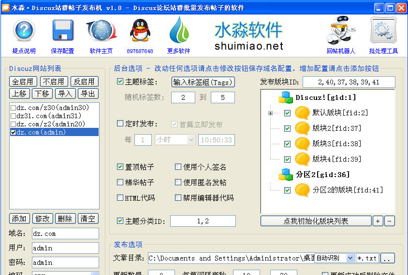408x275 pixels.
Task: Open 更多软件 water drop icon
Action: [179, 30]
